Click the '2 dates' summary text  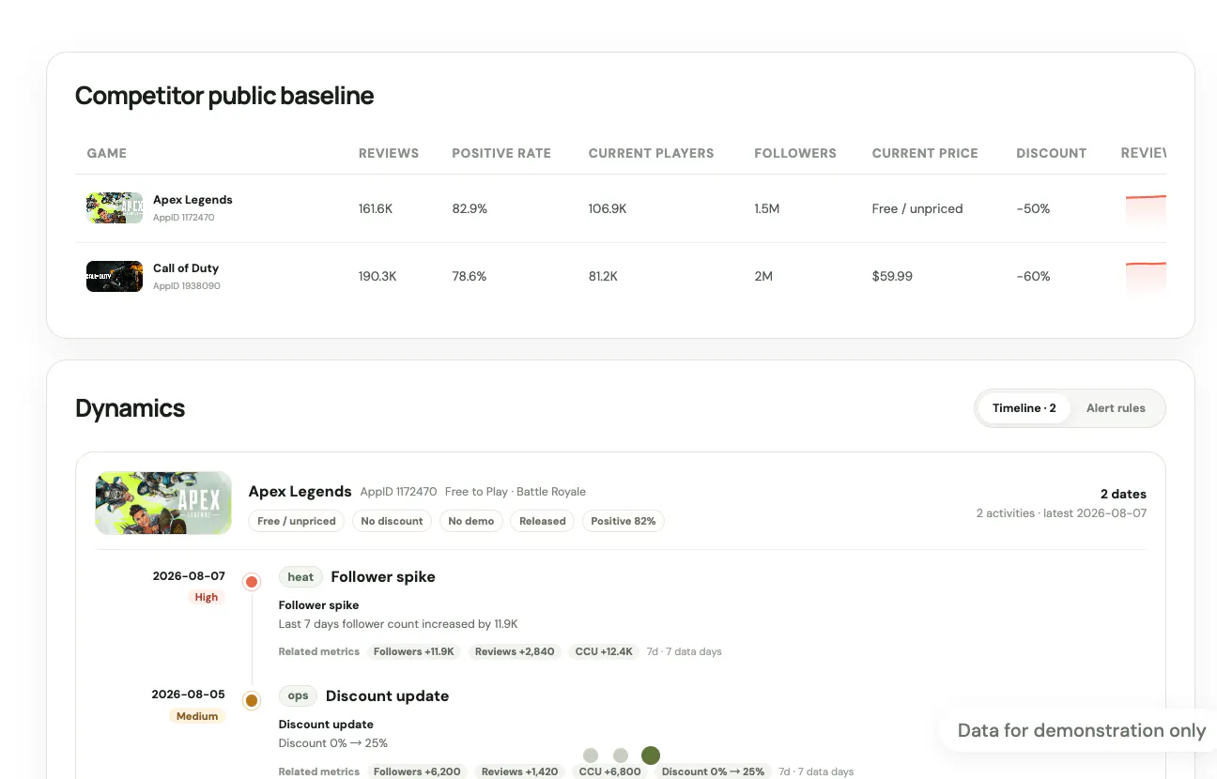click(1123, 494)
